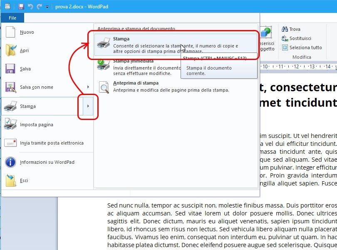Screen dimensions: 337x250
Task: Exit WordPad with Esci
Action: click(47, 180)
